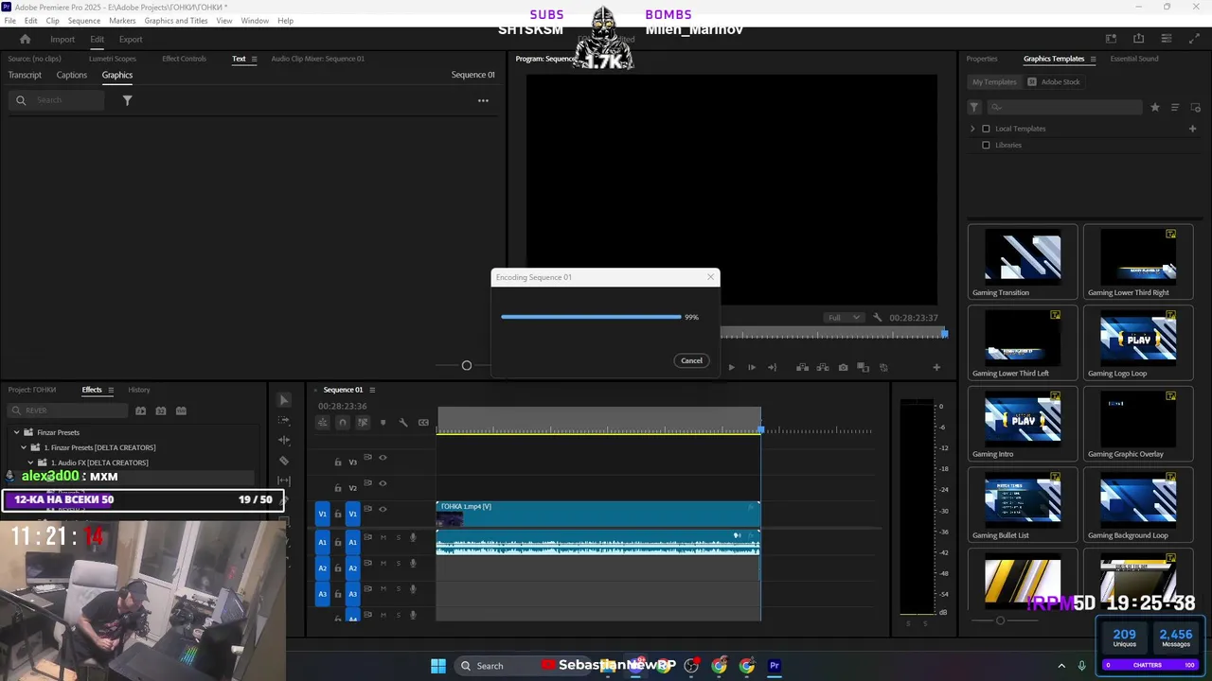Collapse Finzar Presets folder
Screen dimensions: 1212x681
point(16,432)
